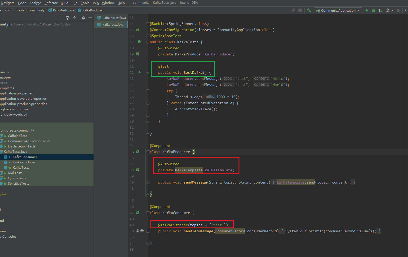
Task: Click the Collapse All icon in project panel
Action: 74,18
